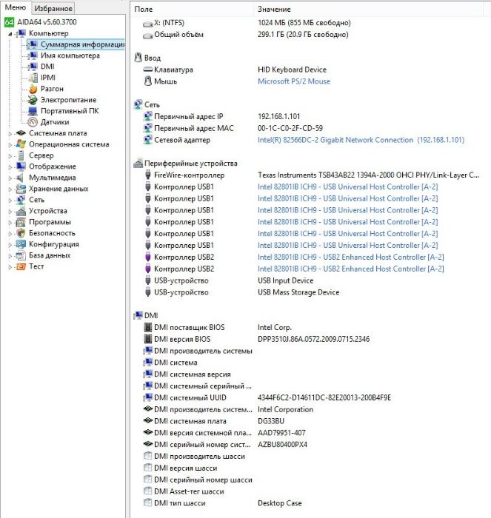491x518 pixels.
Task: Collapse the Компьютер tree node
Action: 10,34
